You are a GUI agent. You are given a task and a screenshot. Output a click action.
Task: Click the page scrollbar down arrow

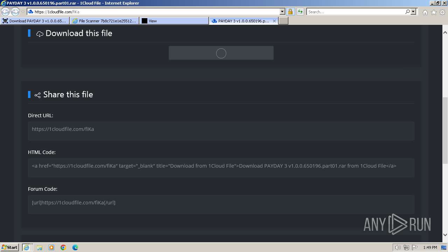(x=445, y=234)
